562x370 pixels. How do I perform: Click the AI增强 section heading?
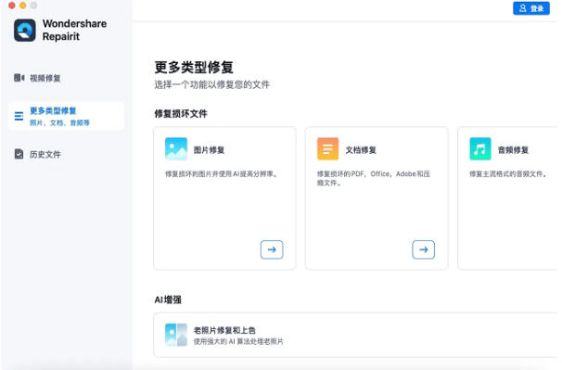pyautogui.click(x=168, y=300)
